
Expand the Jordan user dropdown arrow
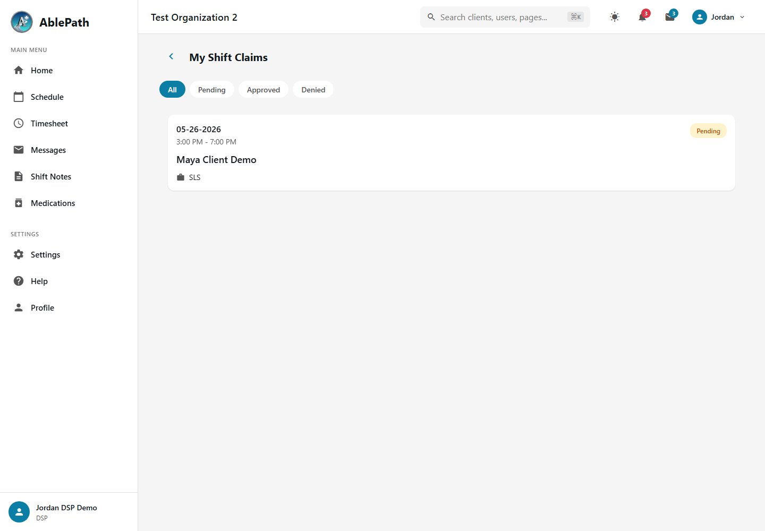tap(742, 17)
